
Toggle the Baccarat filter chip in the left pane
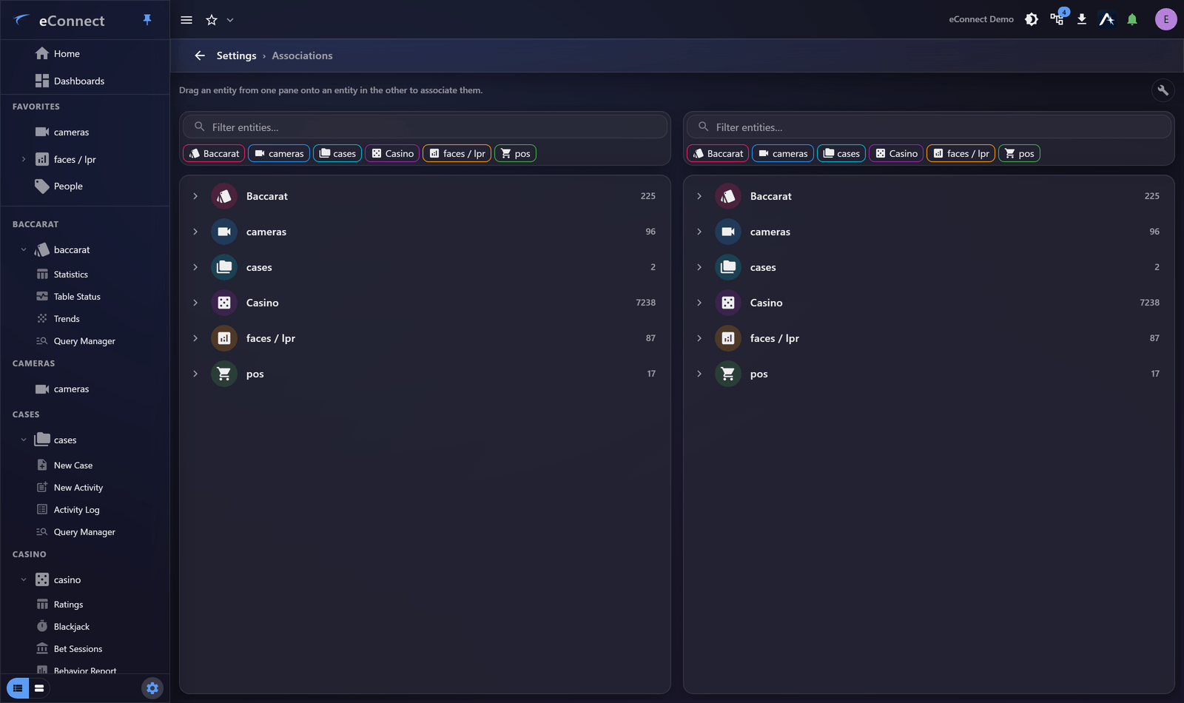[x=214, y=153]
